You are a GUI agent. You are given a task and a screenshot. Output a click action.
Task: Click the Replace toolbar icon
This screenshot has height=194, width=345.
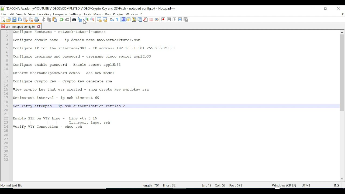pos(80,20)
